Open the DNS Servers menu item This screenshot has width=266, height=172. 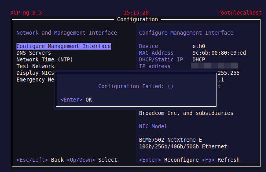[x=33, y=53]
